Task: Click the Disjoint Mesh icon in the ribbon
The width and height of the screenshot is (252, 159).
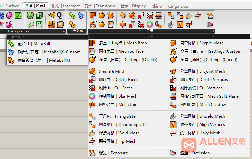Action: tap(123, 15)
